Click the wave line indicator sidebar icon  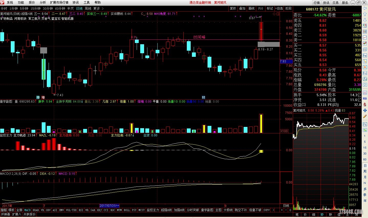click(x=365, y=93)
